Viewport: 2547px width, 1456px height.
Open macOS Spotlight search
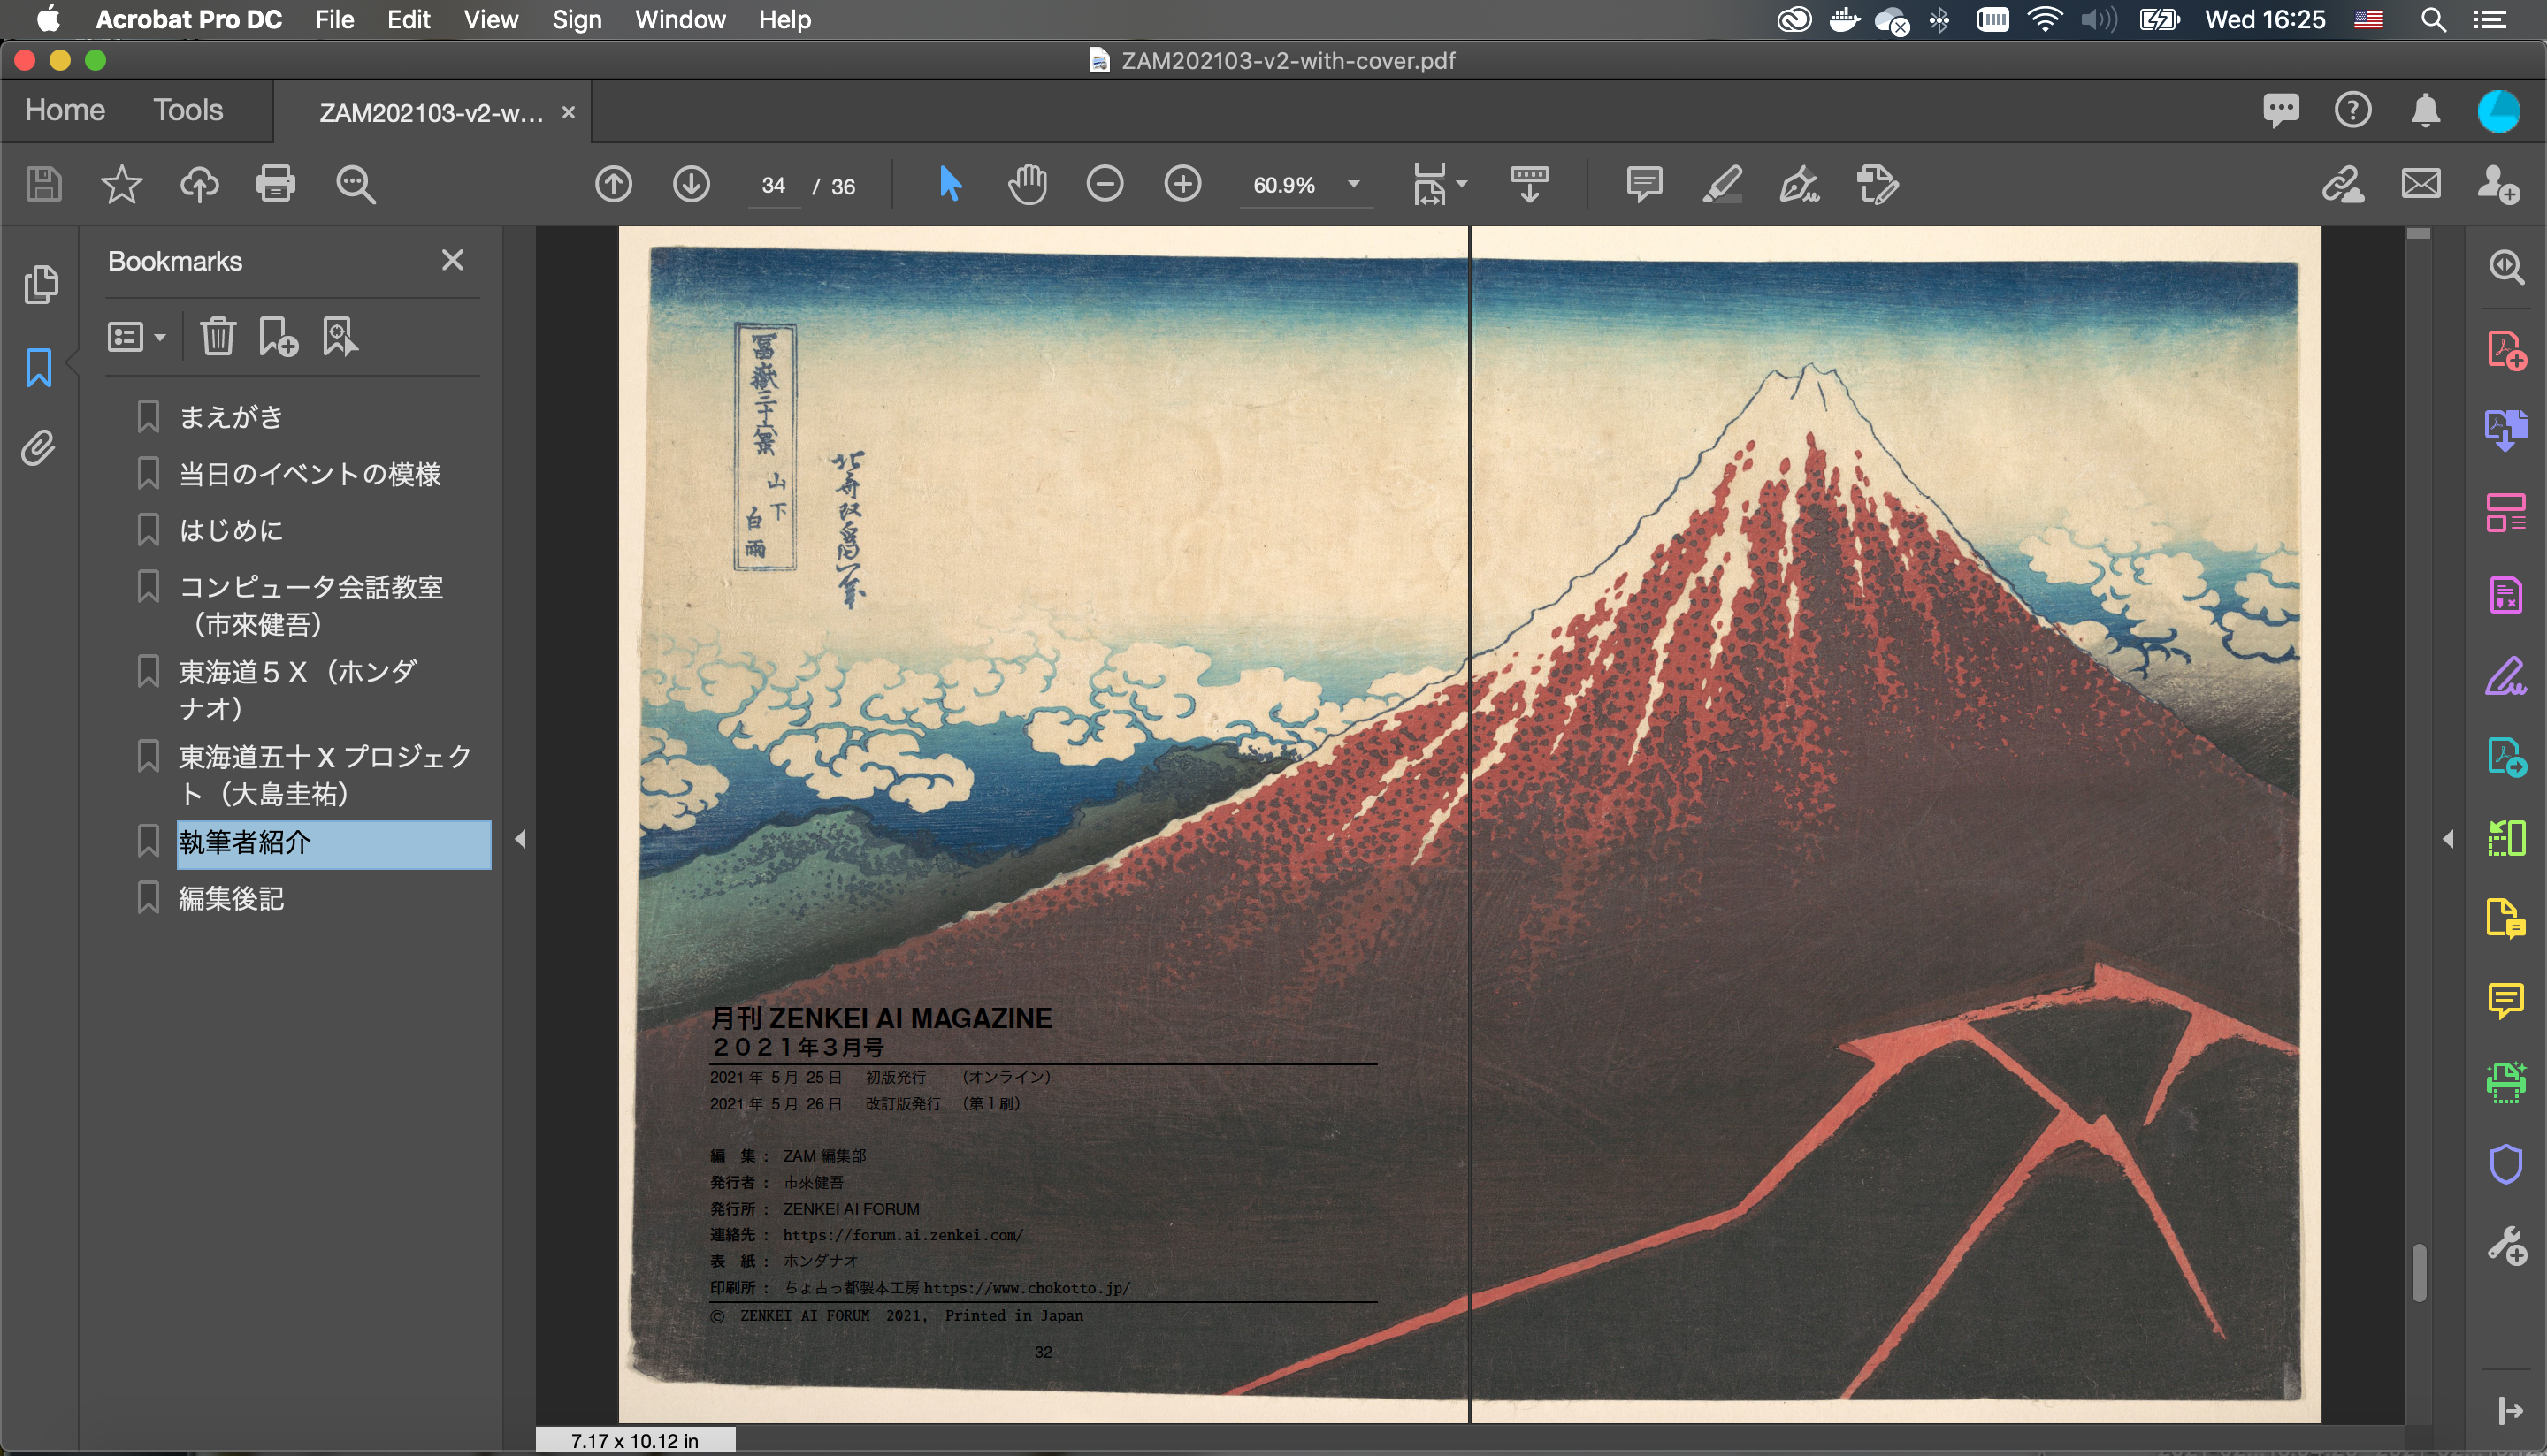click(x=2433, y=19)
